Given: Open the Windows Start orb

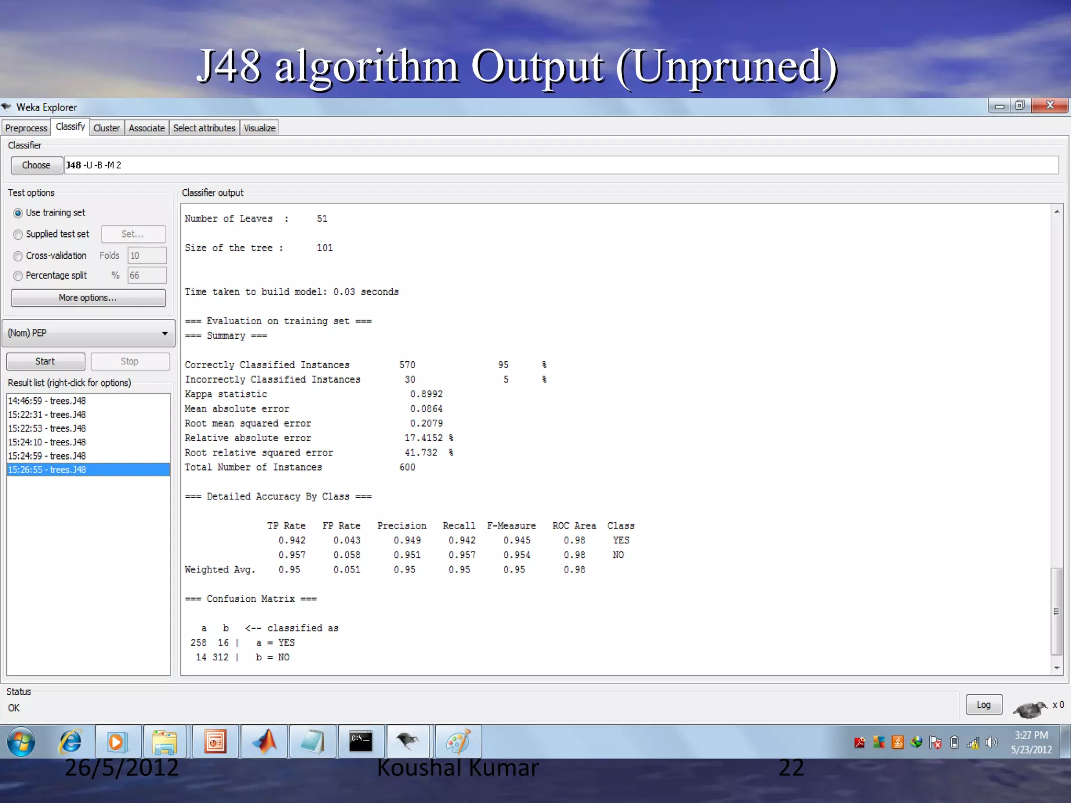Looking at the screenshot, I should click(21, 742).
